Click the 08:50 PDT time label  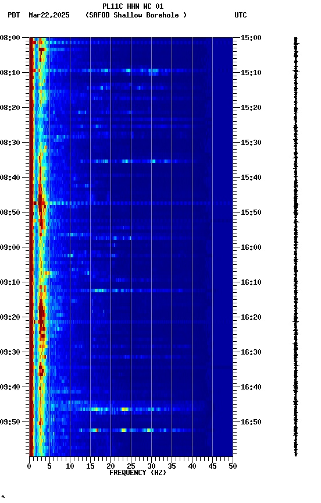pos(10,212)
